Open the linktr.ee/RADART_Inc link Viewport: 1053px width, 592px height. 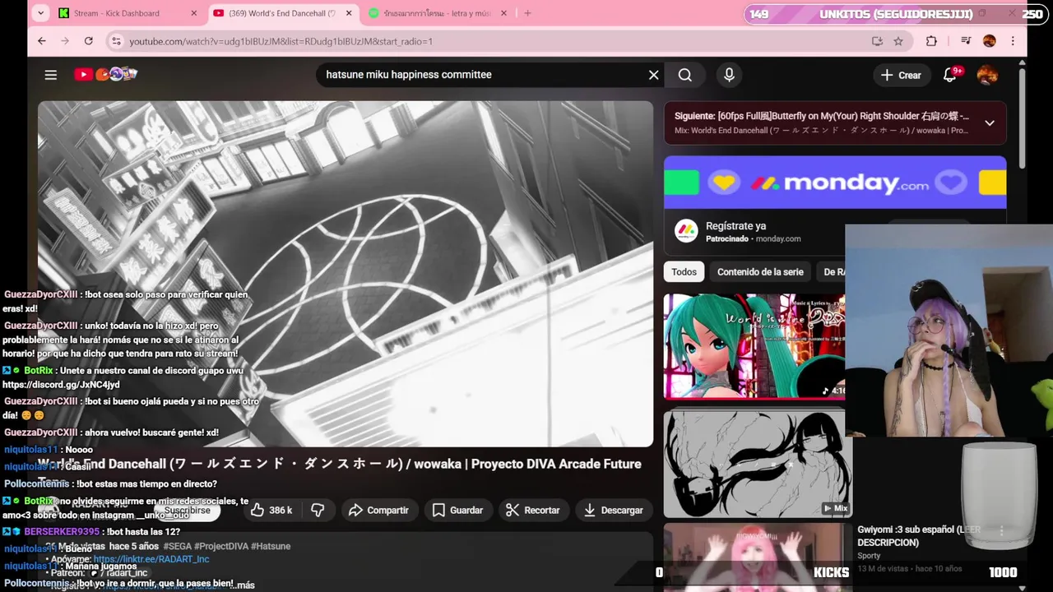click(x=151, y=559)
